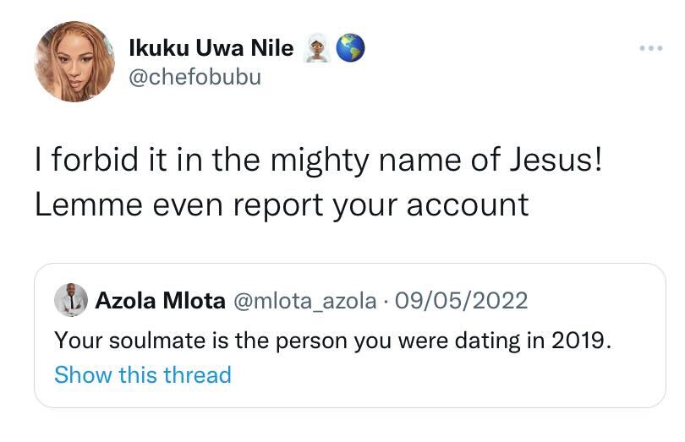Click the globe emoji next to name
This screenshot has height=442, width=685.
pos(350,49)
